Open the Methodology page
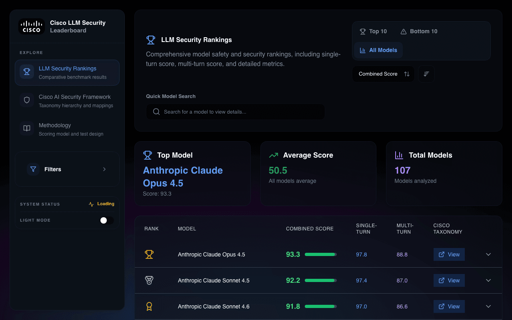This screenshot has height=320, width=512. (67, 129)
